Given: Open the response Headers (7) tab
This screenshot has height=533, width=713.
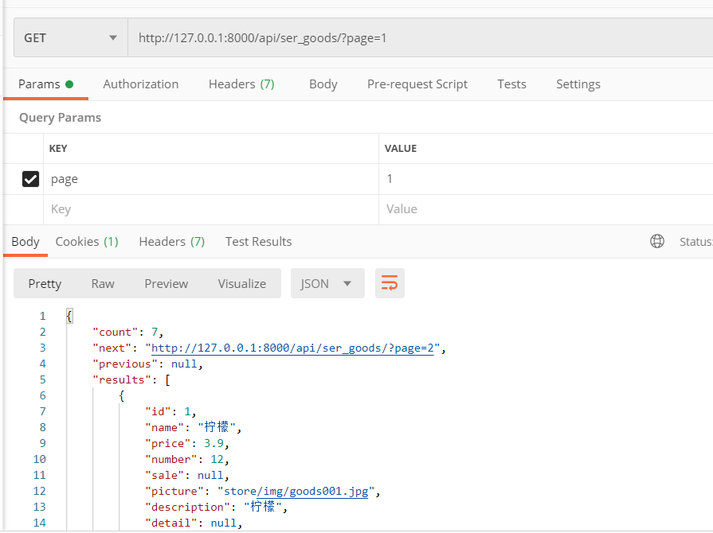Looking at the screenshot, I should [x=172, y=242].
